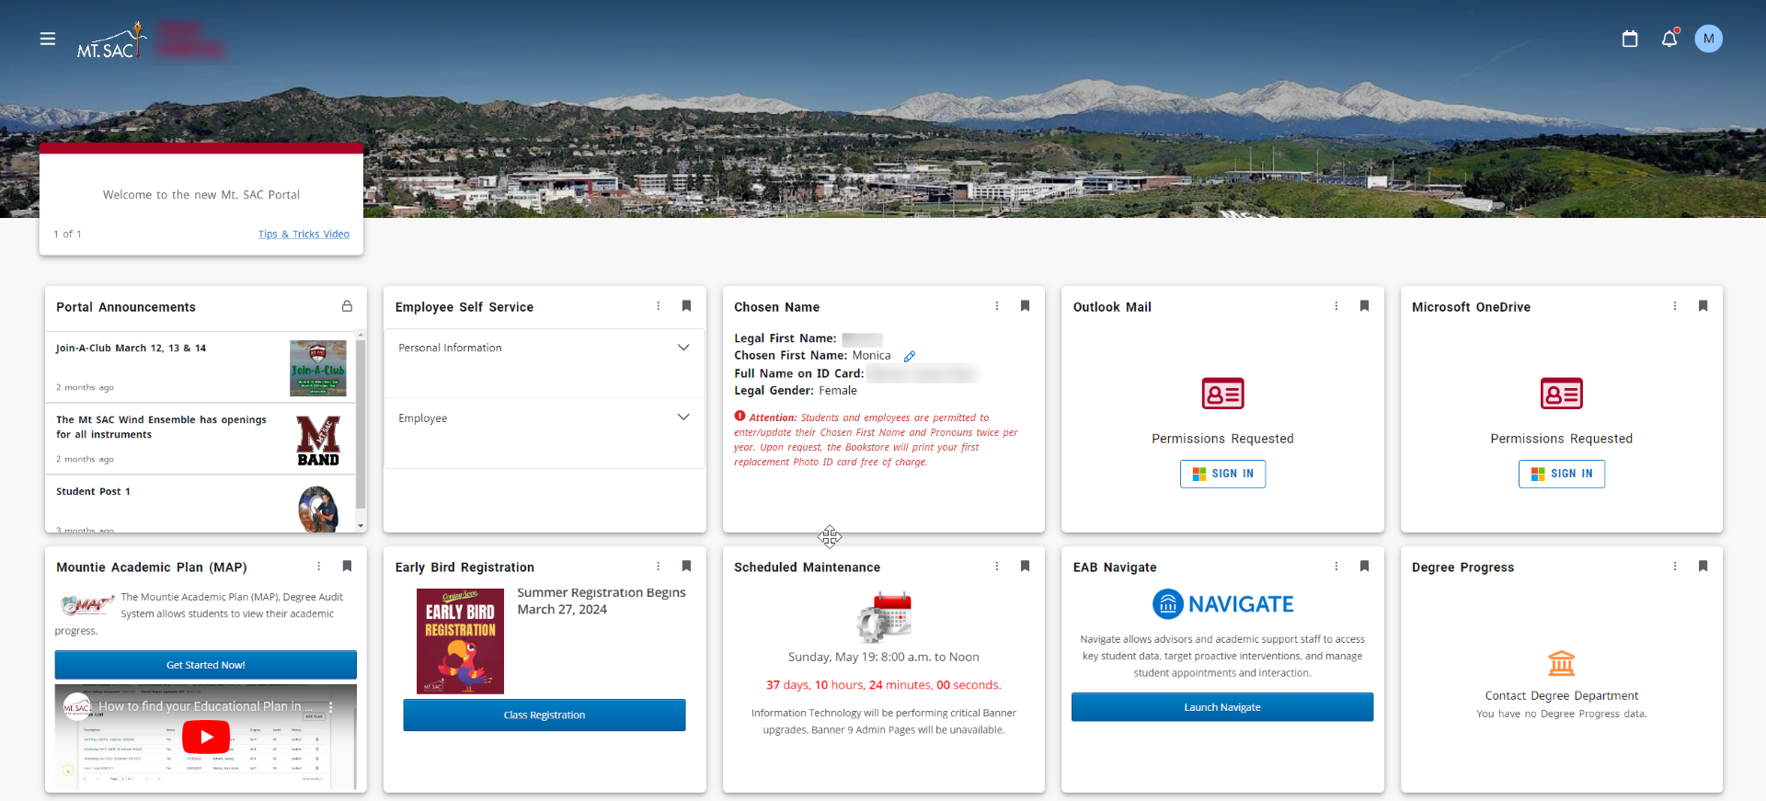Click the OneDrive permissions ID card icon
1766x801 pixels.
click(1562, 394)
